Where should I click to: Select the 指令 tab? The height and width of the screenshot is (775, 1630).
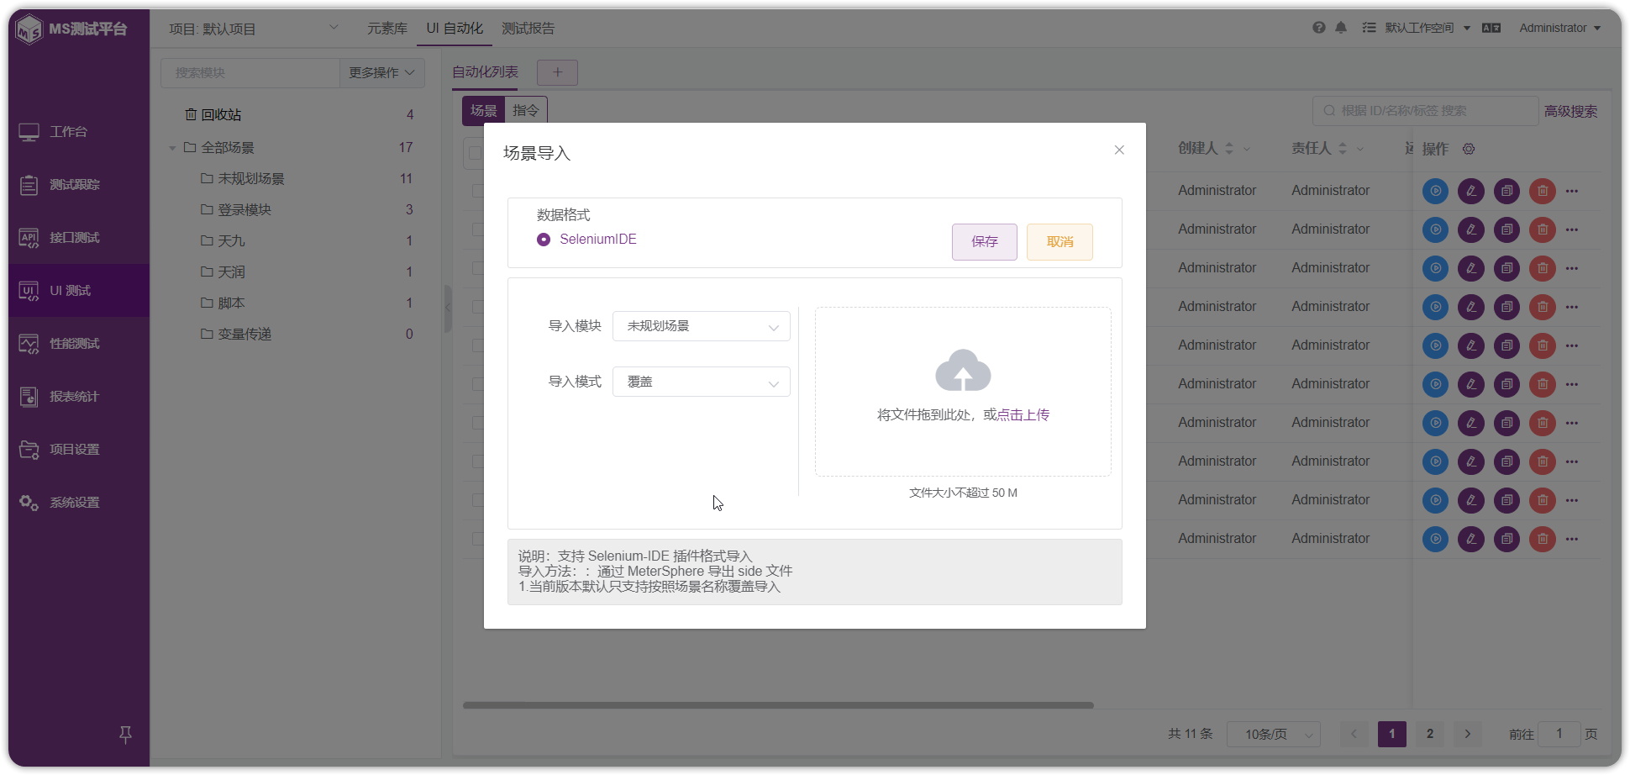(526, 111)
